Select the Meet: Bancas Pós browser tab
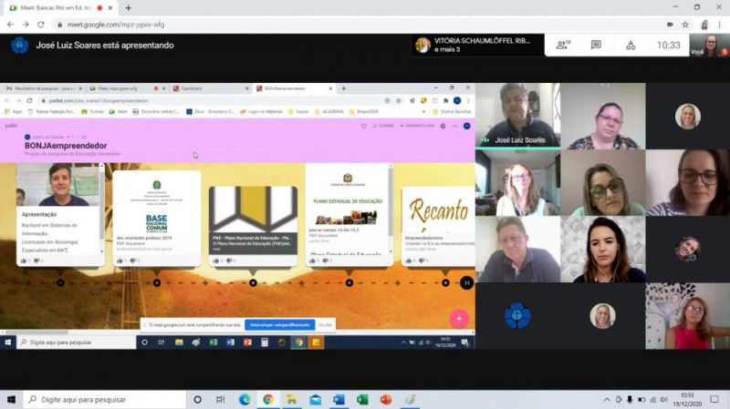This screenshot has height=409, width=730. point(61,8)
